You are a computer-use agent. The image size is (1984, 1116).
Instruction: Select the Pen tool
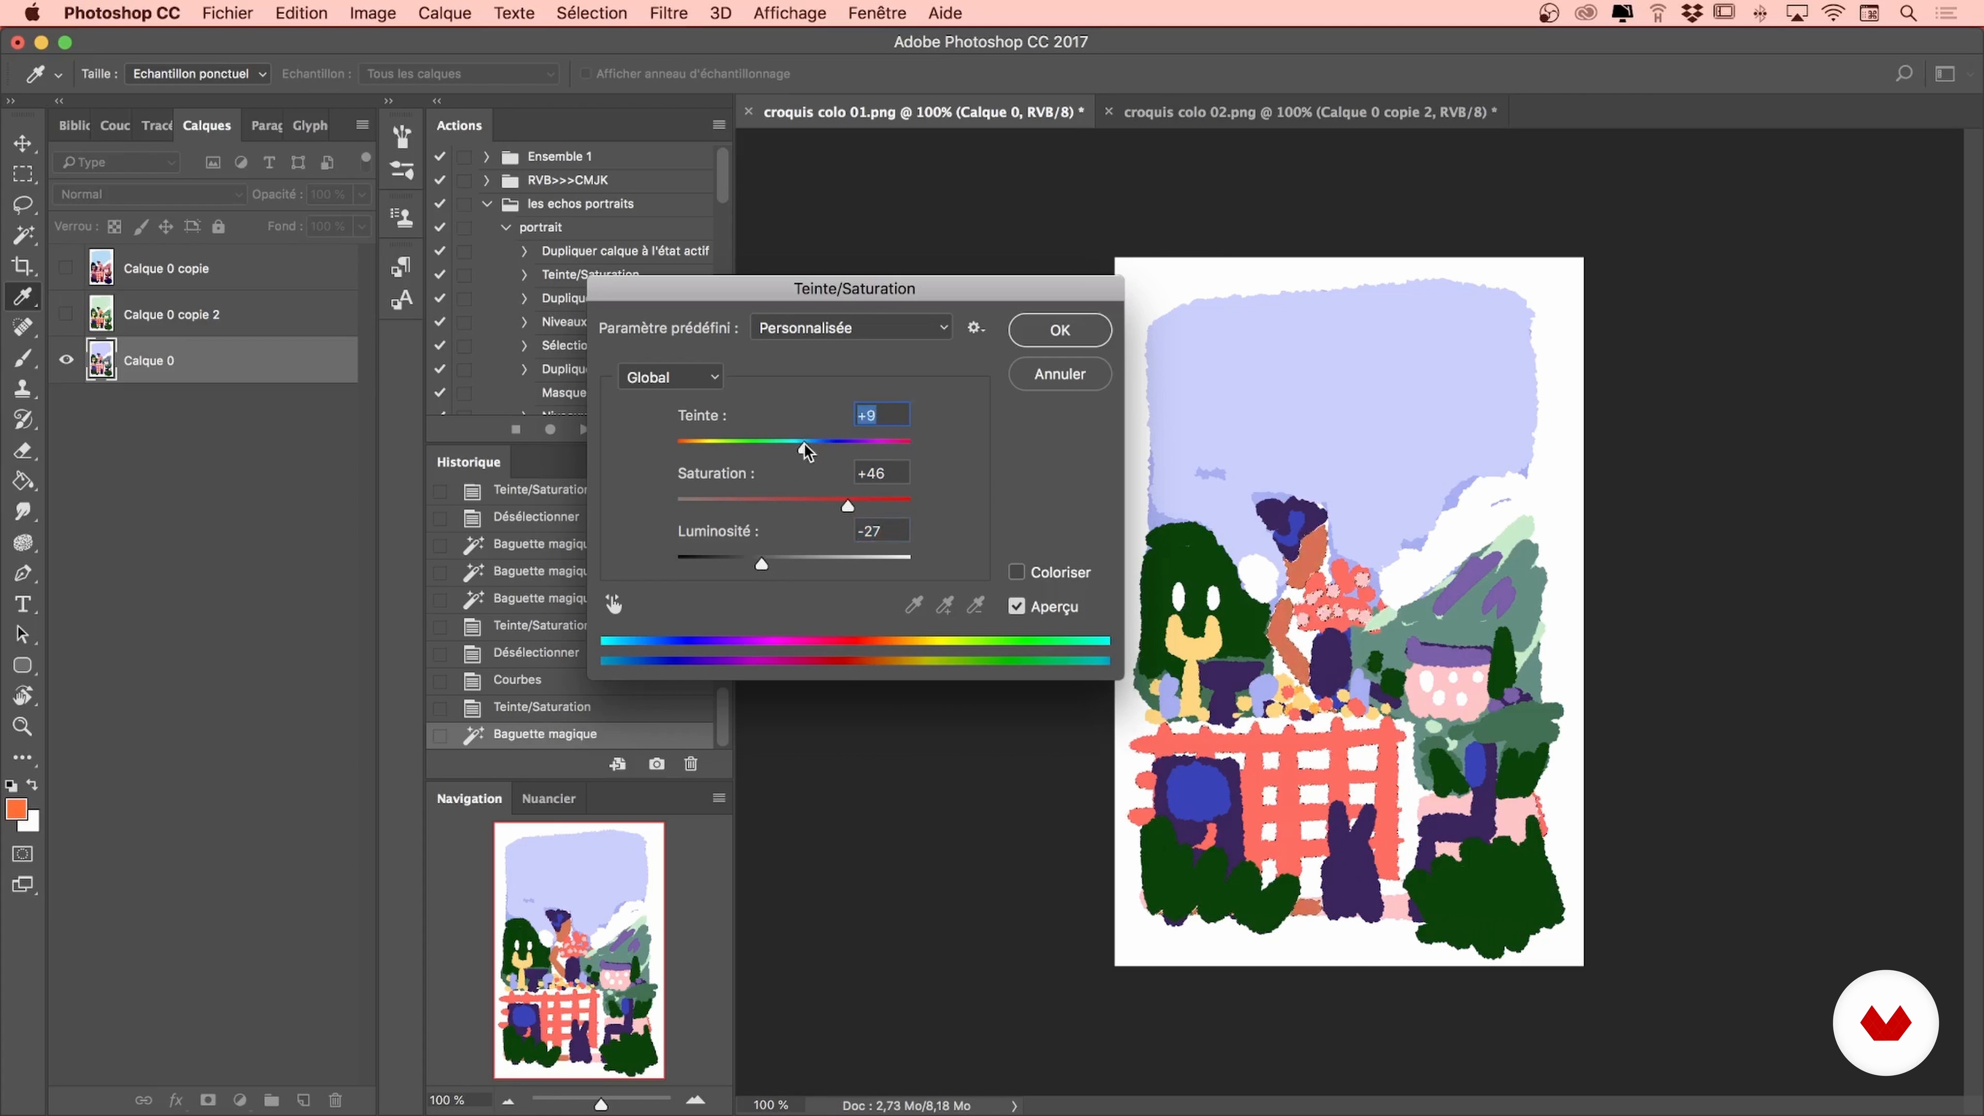[22, 574]
